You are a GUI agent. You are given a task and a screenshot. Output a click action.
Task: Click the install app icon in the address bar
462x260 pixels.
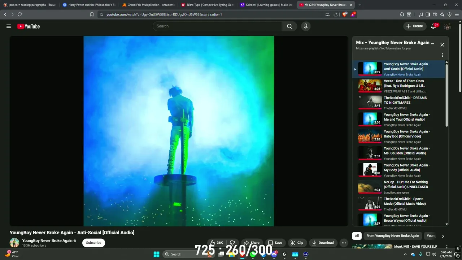coord(327,14)
